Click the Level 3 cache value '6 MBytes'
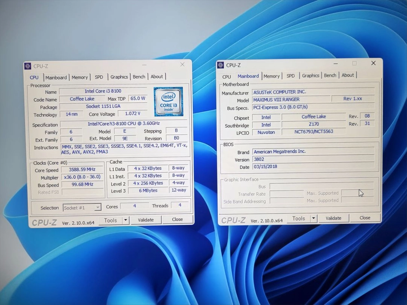 (x=148, y=190)
